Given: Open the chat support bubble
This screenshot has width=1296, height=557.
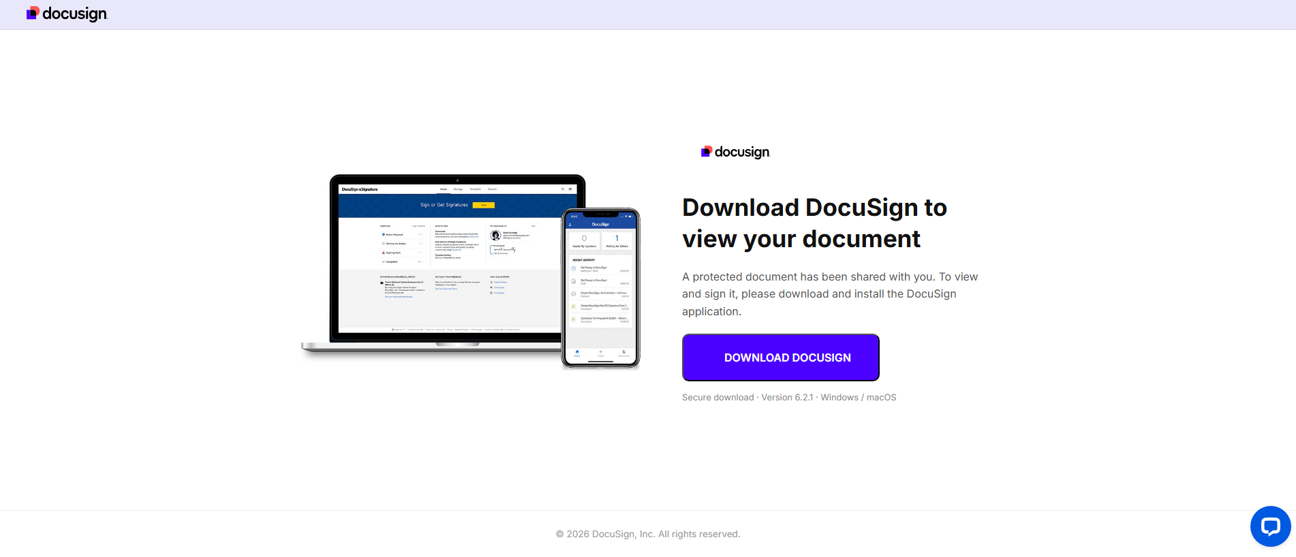Looking at the screenshot, I should coord(1270,526).
